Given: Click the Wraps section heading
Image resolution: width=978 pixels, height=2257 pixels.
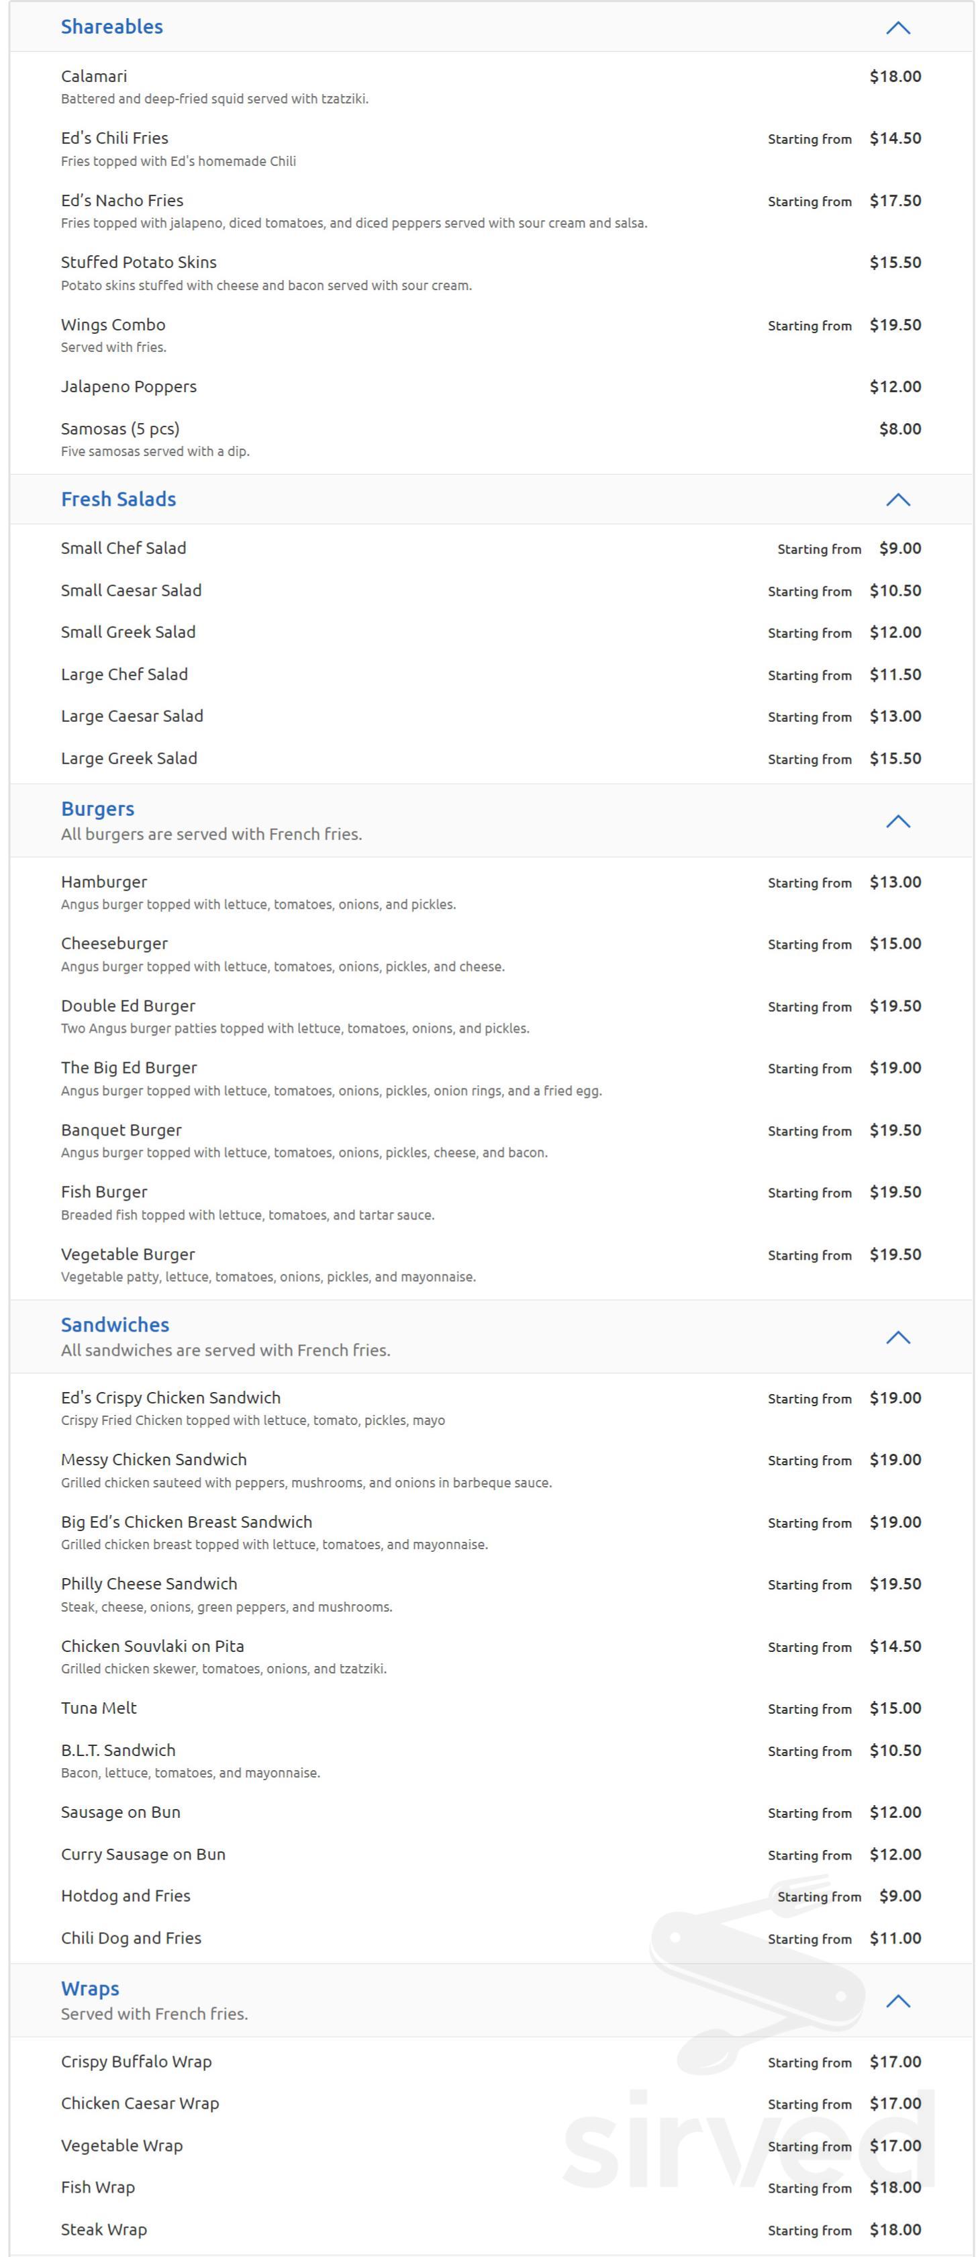Looking at the screenshot, I should pos(90,1989).
